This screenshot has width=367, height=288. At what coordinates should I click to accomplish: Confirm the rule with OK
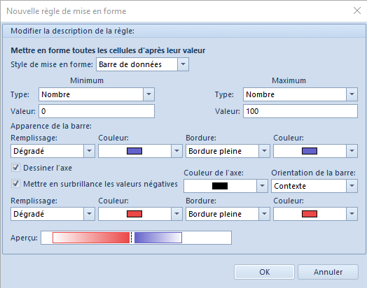point(264,272)
